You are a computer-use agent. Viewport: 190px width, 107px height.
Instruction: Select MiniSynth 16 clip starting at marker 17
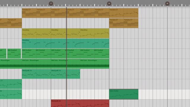[66, 74]
